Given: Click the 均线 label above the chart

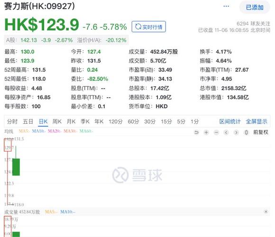Looking at the screenshot, I should point(9,131).
